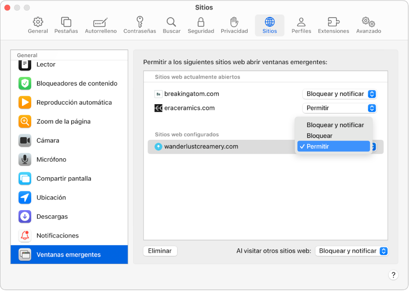Expand the 'Al visitar otros sitios web' dropdown

pos(351,251)
